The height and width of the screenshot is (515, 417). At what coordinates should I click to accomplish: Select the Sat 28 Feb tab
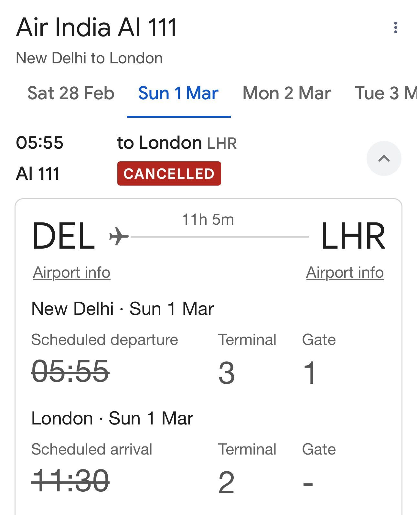click(x=71, y=93)
